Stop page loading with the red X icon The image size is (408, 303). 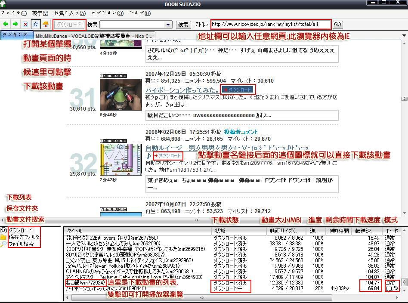[25, 25]
